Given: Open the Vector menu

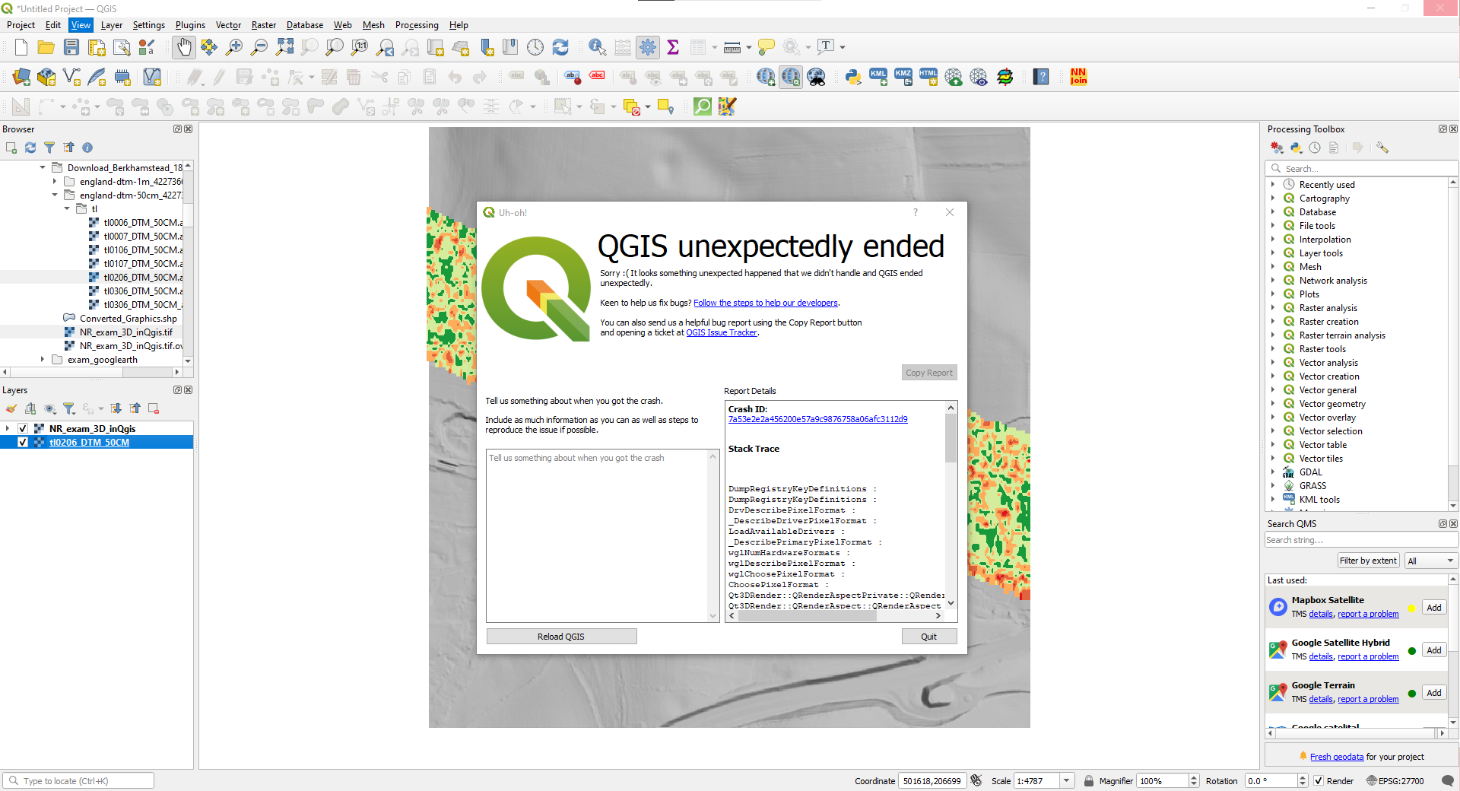Looking at the screenshot, I should pos(228,25).
